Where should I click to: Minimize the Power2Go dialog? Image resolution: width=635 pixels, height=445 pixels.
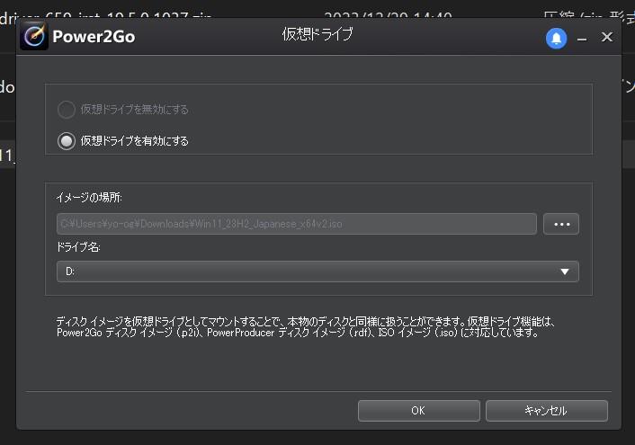pos(582,39)
